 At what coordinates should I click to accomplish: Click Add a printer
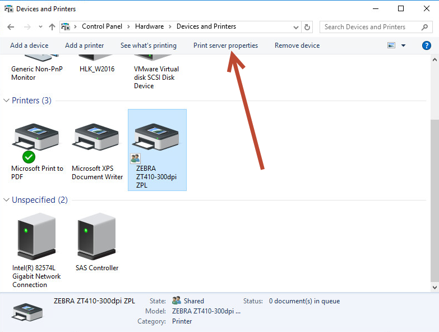click(84, 46)
